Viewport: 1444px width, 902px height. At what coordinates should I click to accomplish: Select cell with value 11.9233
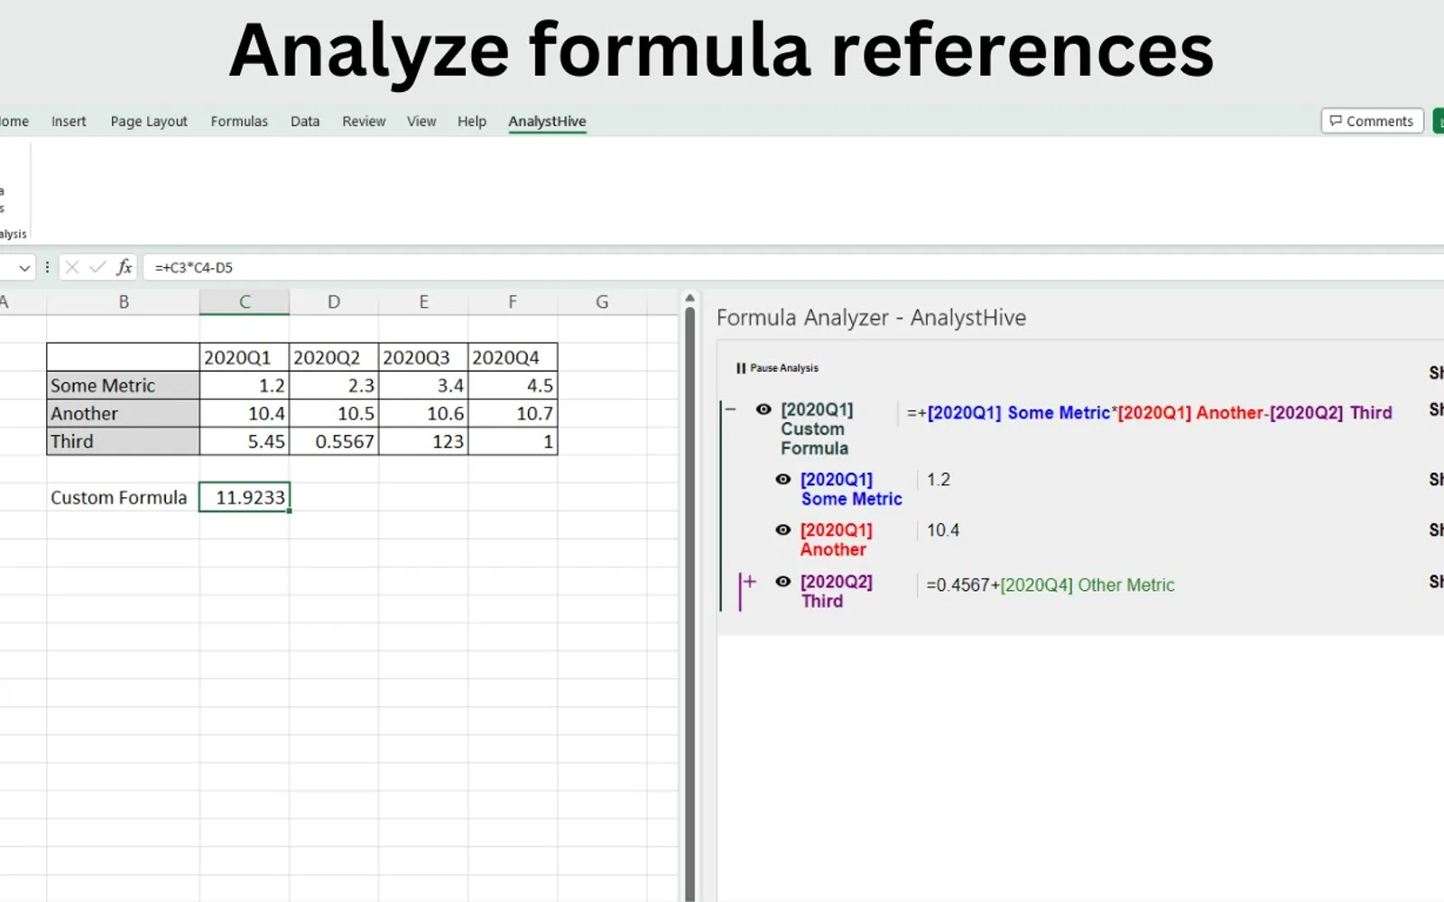tap(245, 497)
